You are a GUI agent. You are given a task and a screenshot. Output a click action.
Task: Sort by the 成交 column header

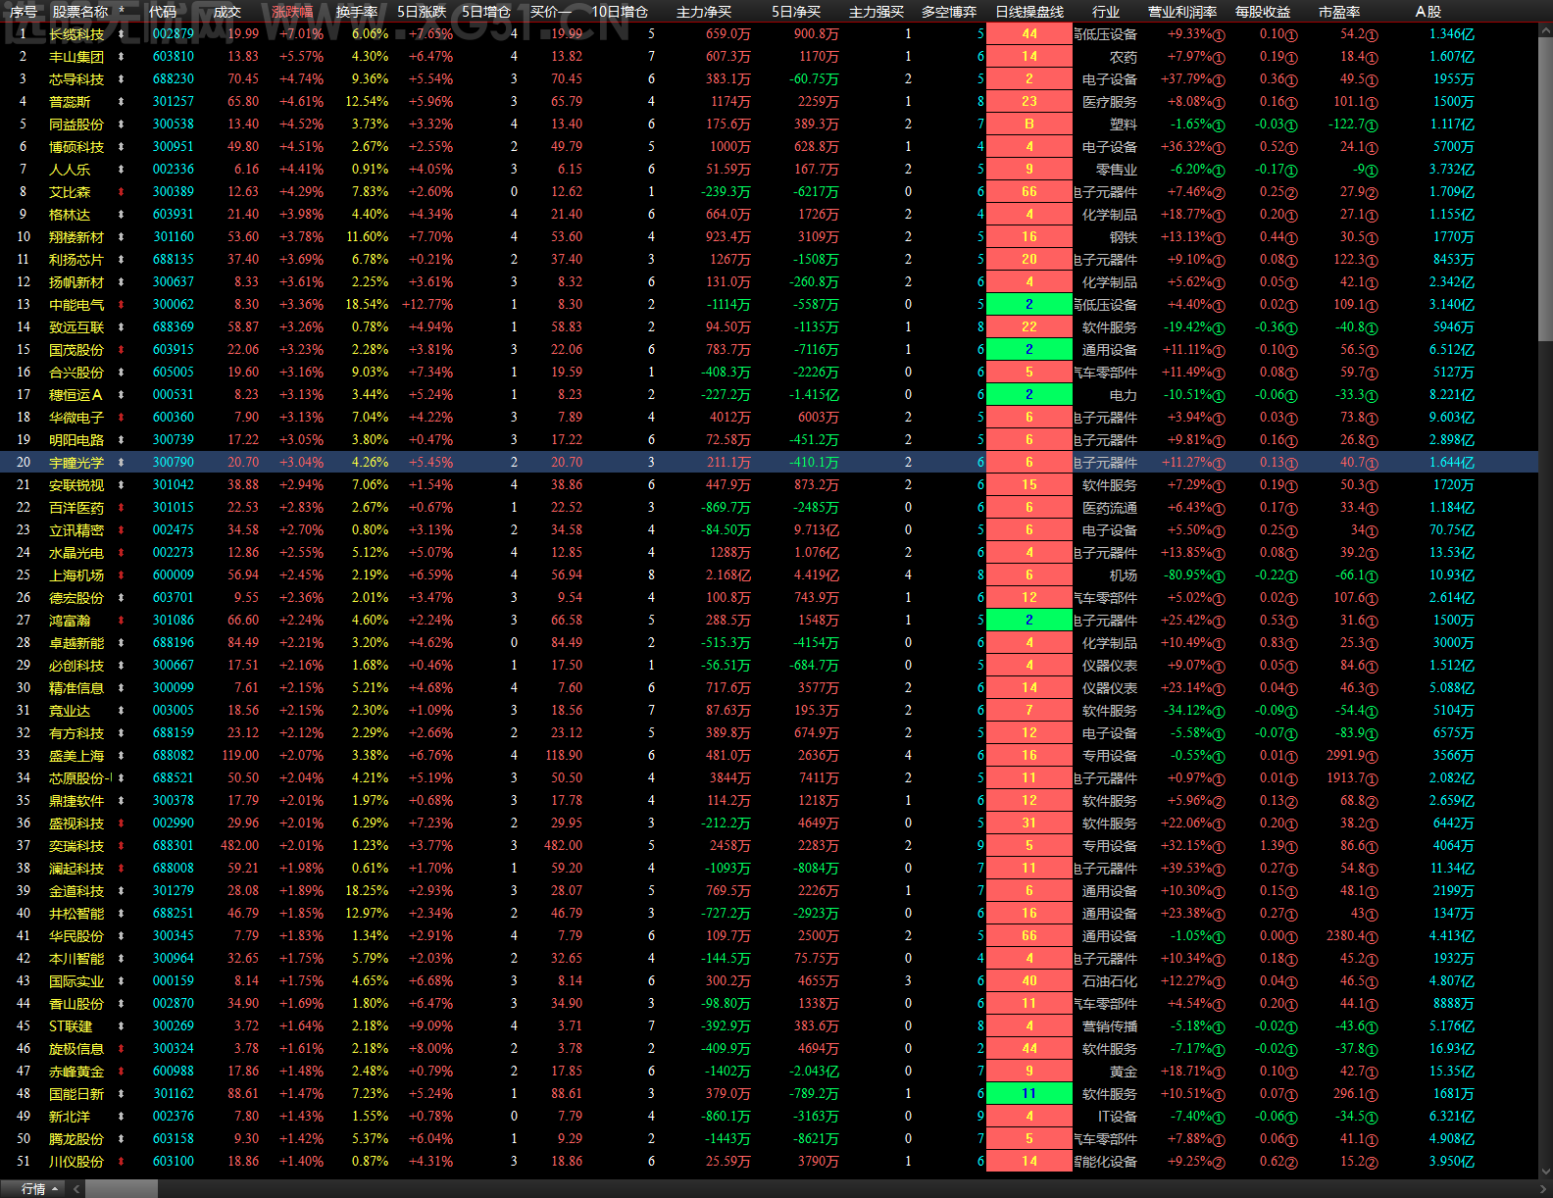point(226,12)
